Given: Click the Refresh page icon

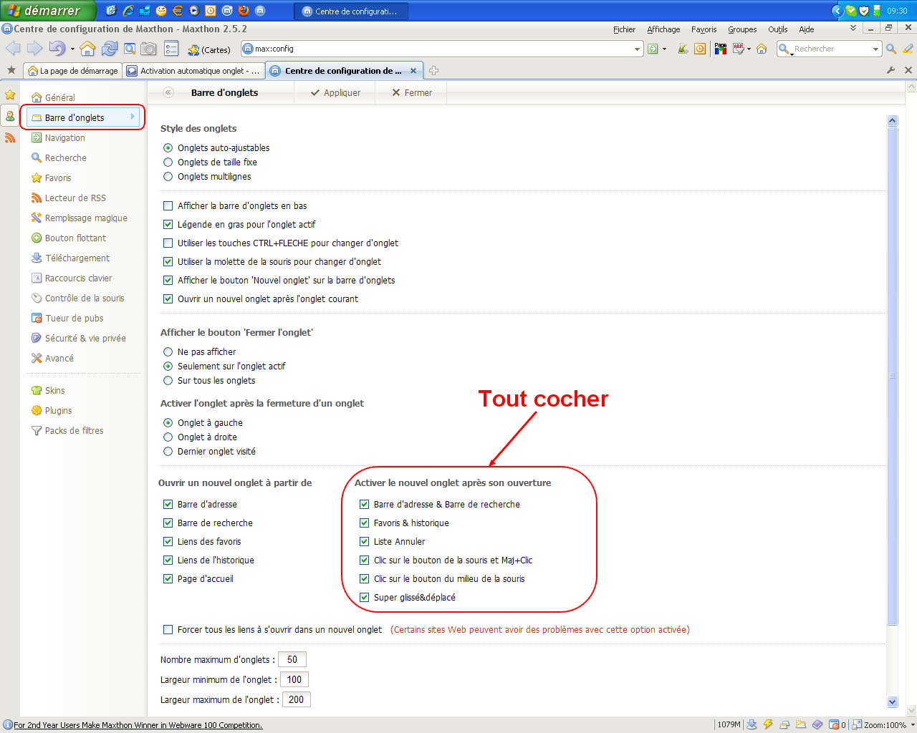Looking at the screenshot, I should click(x=110, y=49).
